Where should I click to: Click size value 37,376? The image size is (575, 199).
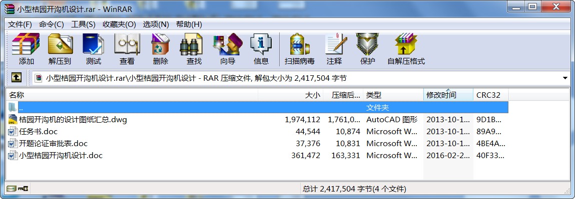tap(308, 144)
